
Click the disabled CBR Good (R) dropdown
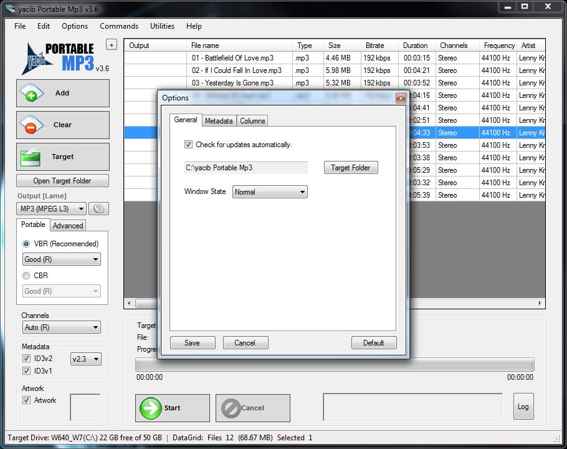point(62,291)
